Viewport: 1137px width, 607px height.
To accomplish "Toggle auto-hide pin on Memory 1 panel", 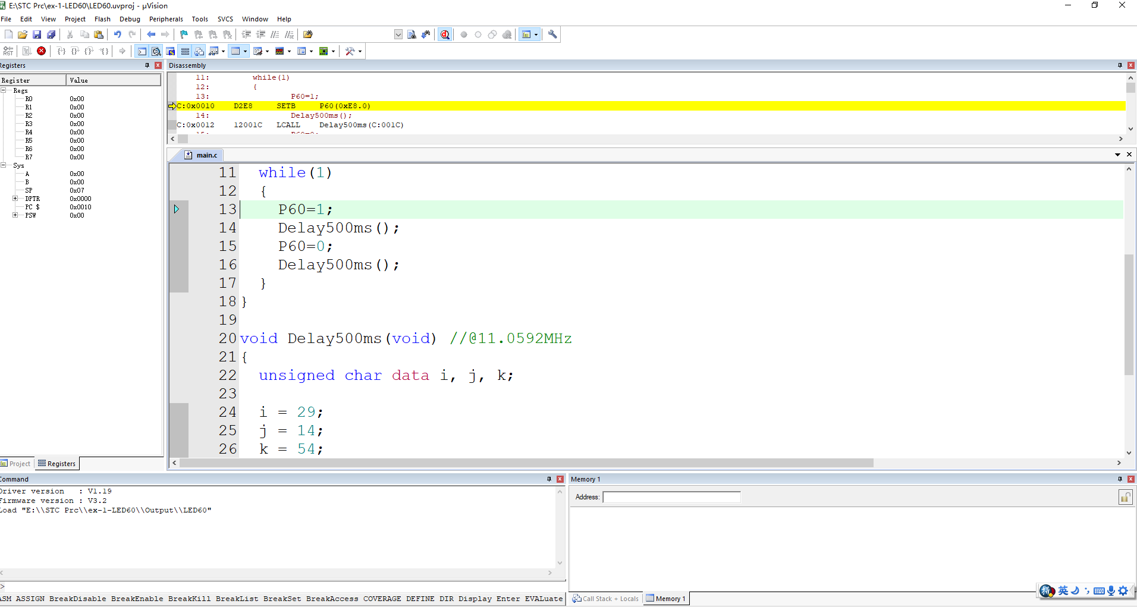I will [1120, 479].
